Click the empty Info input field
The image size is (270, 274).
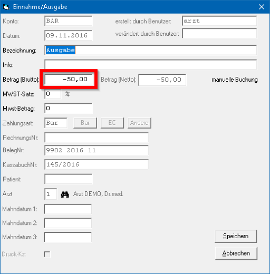pos(151,65)
